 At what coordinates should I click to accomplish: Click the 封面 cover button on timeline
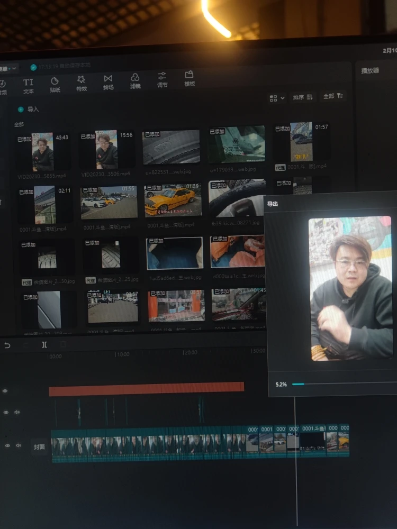pos(38,446)
